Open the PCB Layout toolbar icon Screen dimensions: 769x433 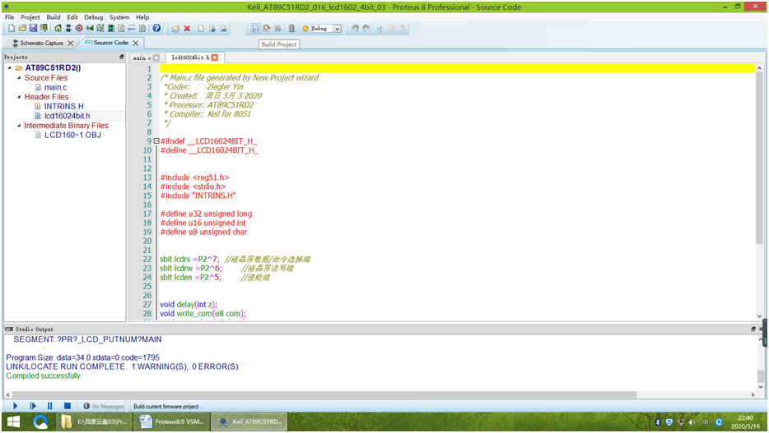(x=79, y=29)
